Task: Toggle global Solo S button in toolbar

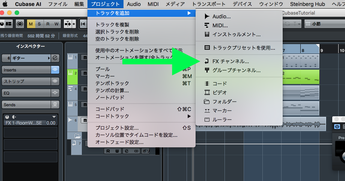Action: pos(39,24)
